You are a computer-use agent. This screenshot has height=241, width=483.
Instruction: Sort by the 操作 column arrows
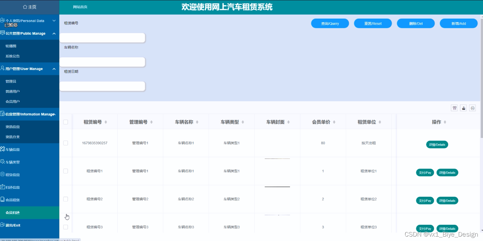point(445,122)
